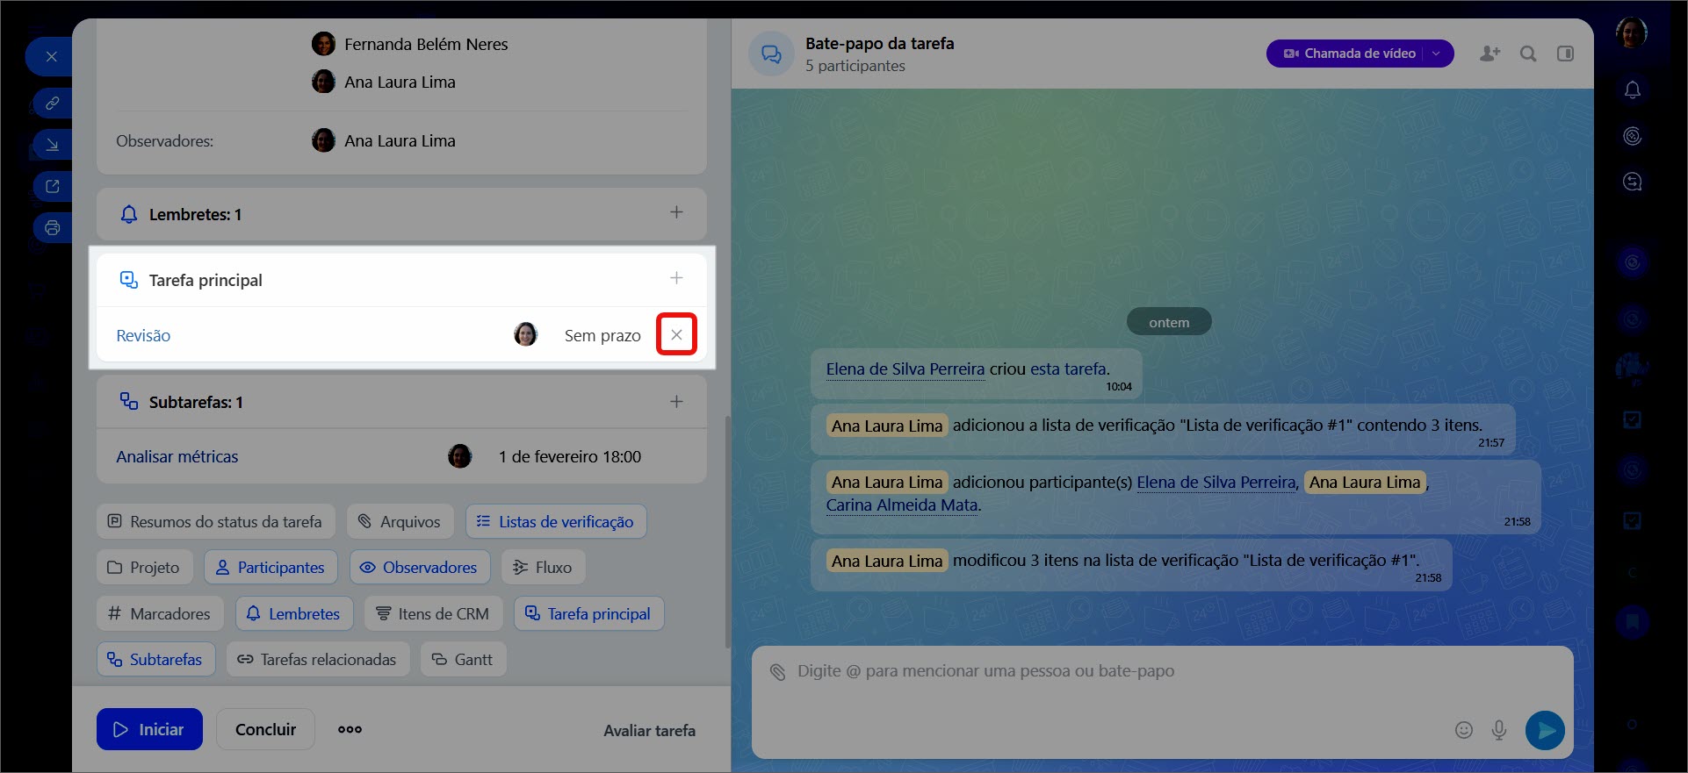The width and height of the screenshot is (1688, 773).
Task: Toggle the Listas de verificação chip
Action: (556, 521)
